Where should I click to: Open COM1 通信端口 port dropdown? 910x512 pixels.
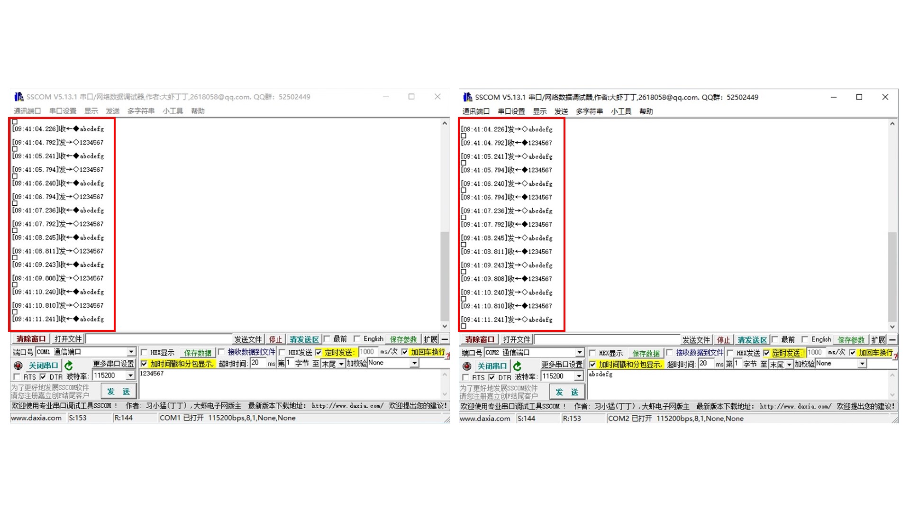tap(131, 352)
